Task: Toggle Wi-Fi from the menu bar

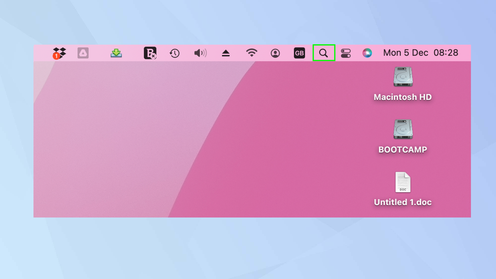Action: (x=252, y=52)
